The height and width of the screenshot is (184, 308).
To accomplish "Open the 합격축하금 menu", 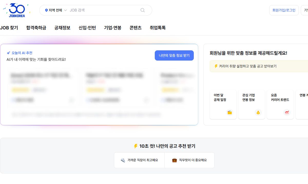I will click(36, 28).
